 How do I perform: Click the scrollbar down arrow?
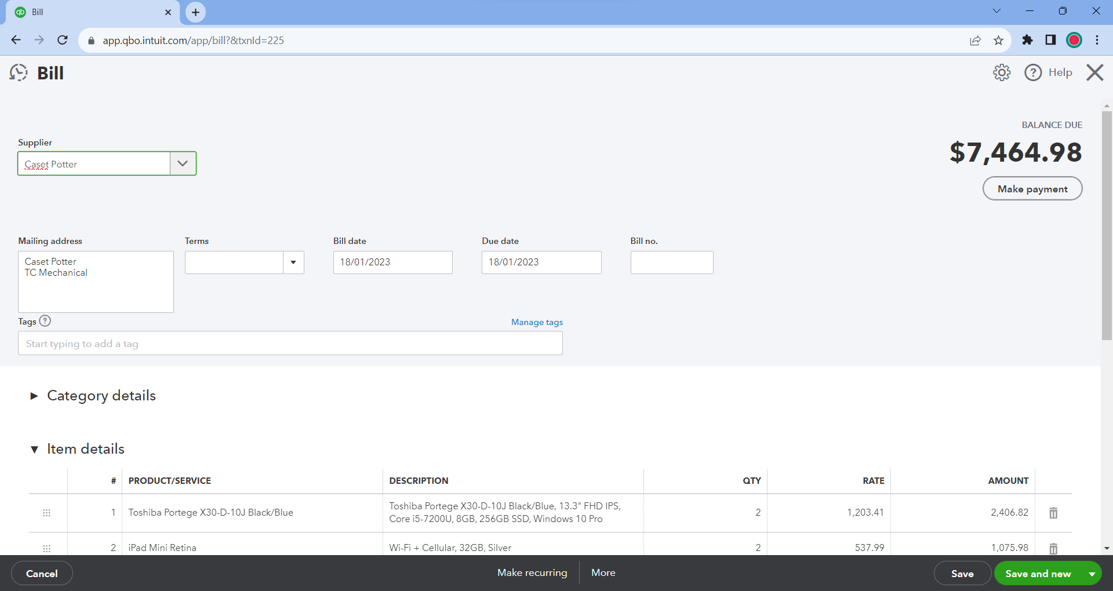[1107, 548]
